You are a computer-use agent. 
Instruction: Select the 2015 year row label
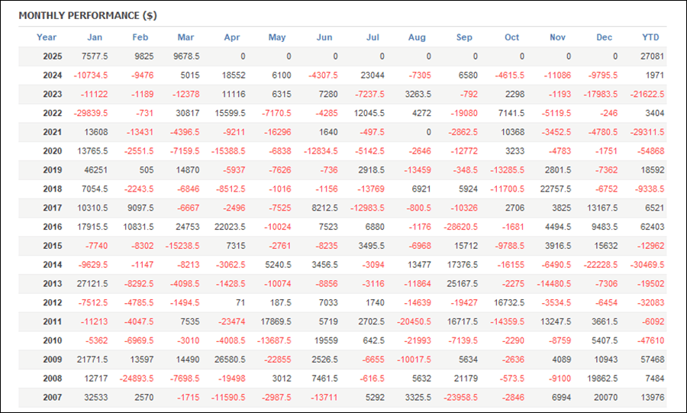[x=53, y=246]
